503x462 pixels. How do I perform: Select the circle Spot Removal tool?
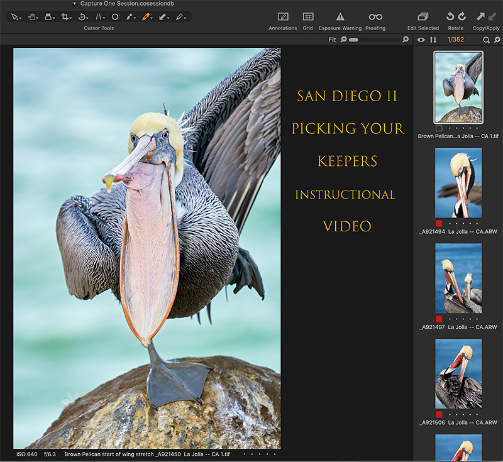tap(115, 17)
